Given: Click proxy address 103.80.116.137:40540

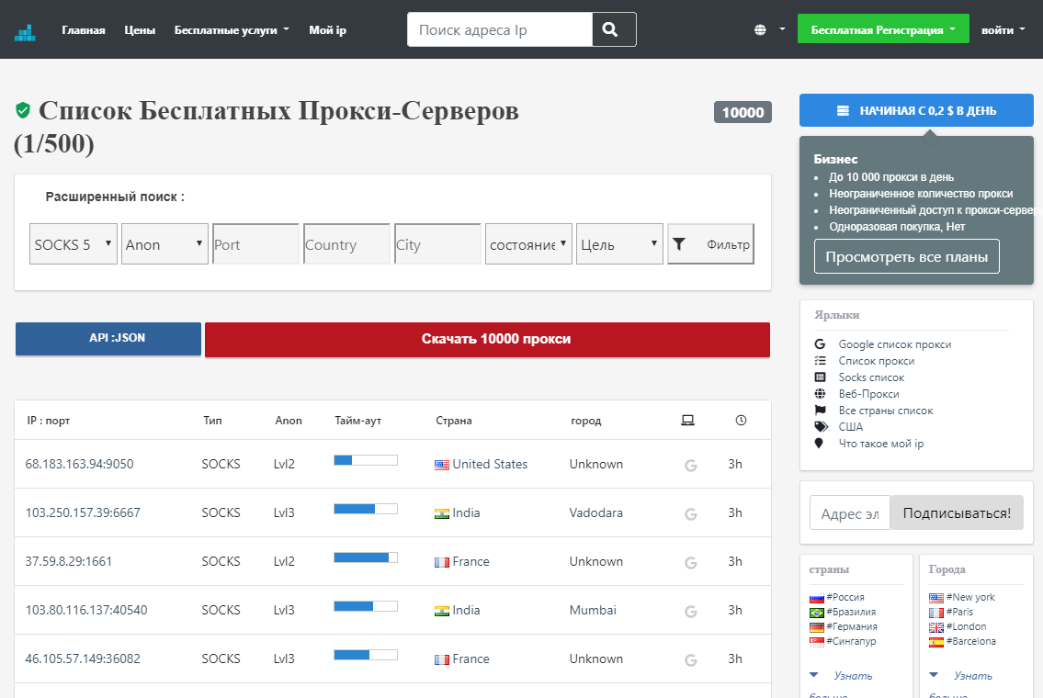Looking at the screenshot, I should [x=85, y=610].
